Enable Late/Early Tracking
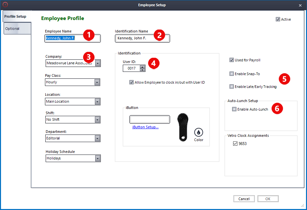Image resolution: width=307 pixels, height=210 pixels. (231, 86)
